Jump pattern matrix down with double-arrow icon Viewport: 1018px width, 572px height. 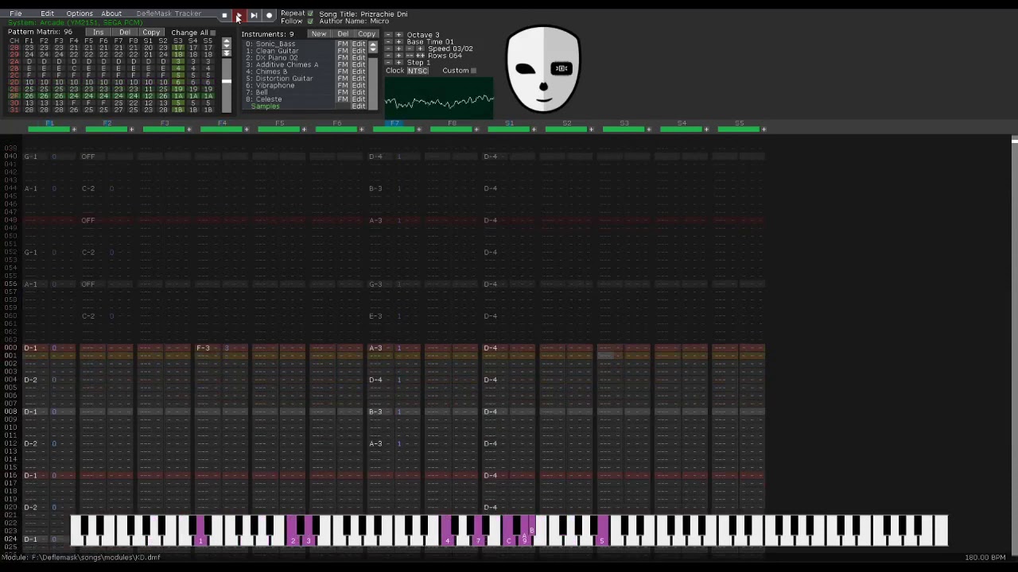point(227,53)
